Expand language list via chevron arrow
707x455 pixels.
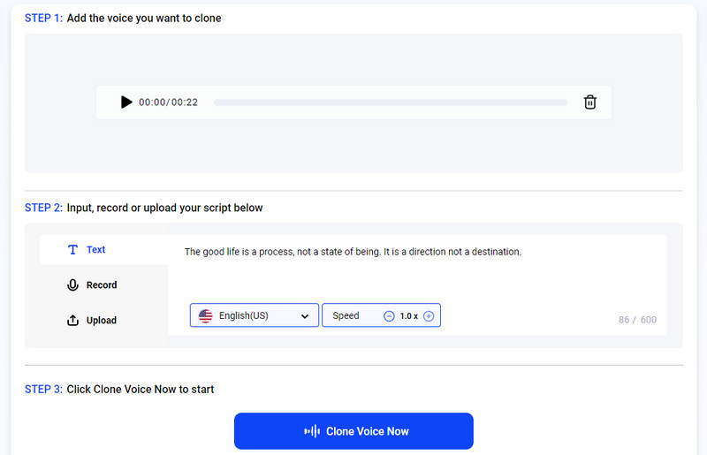tap(305, 316)
